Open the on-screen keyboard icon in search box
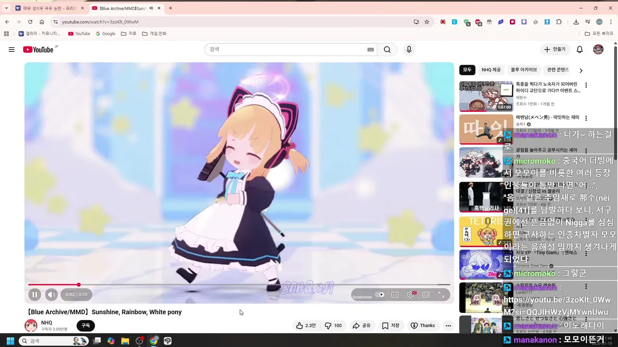The width and height of the screenshot is (618, 347). coord(370,50)
